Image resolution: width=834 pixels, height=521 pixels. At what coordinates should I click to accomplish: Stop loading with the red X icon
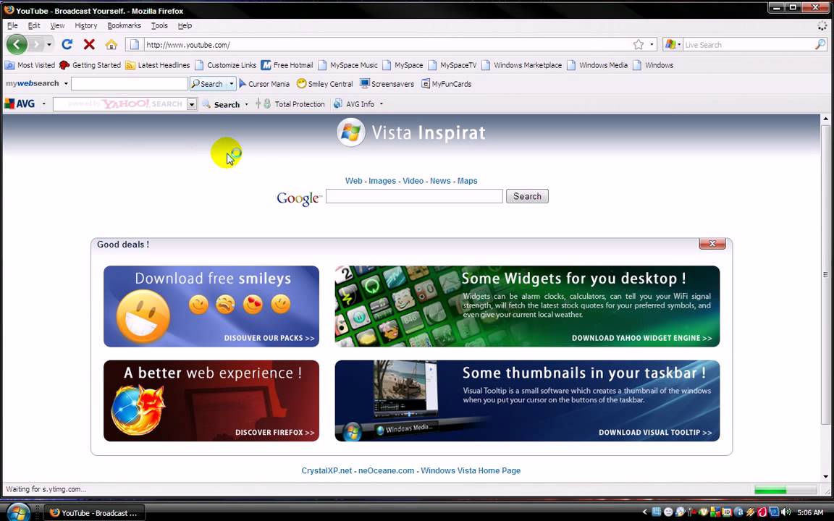[x=89, y=45]
